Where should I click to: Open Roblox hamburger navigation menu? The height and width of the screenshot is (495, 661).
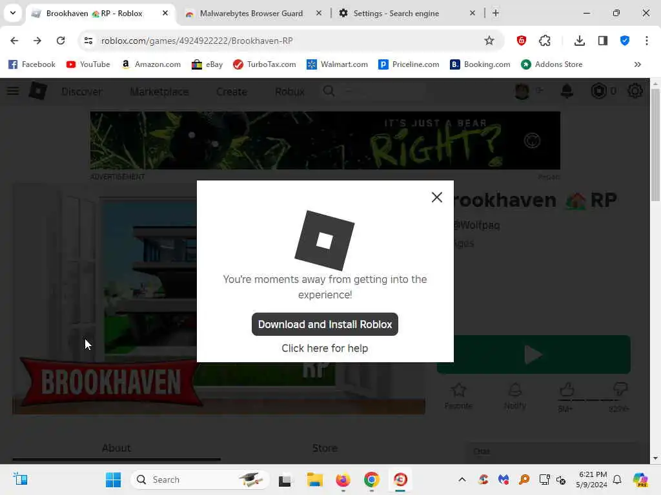[x=13, y=91]
